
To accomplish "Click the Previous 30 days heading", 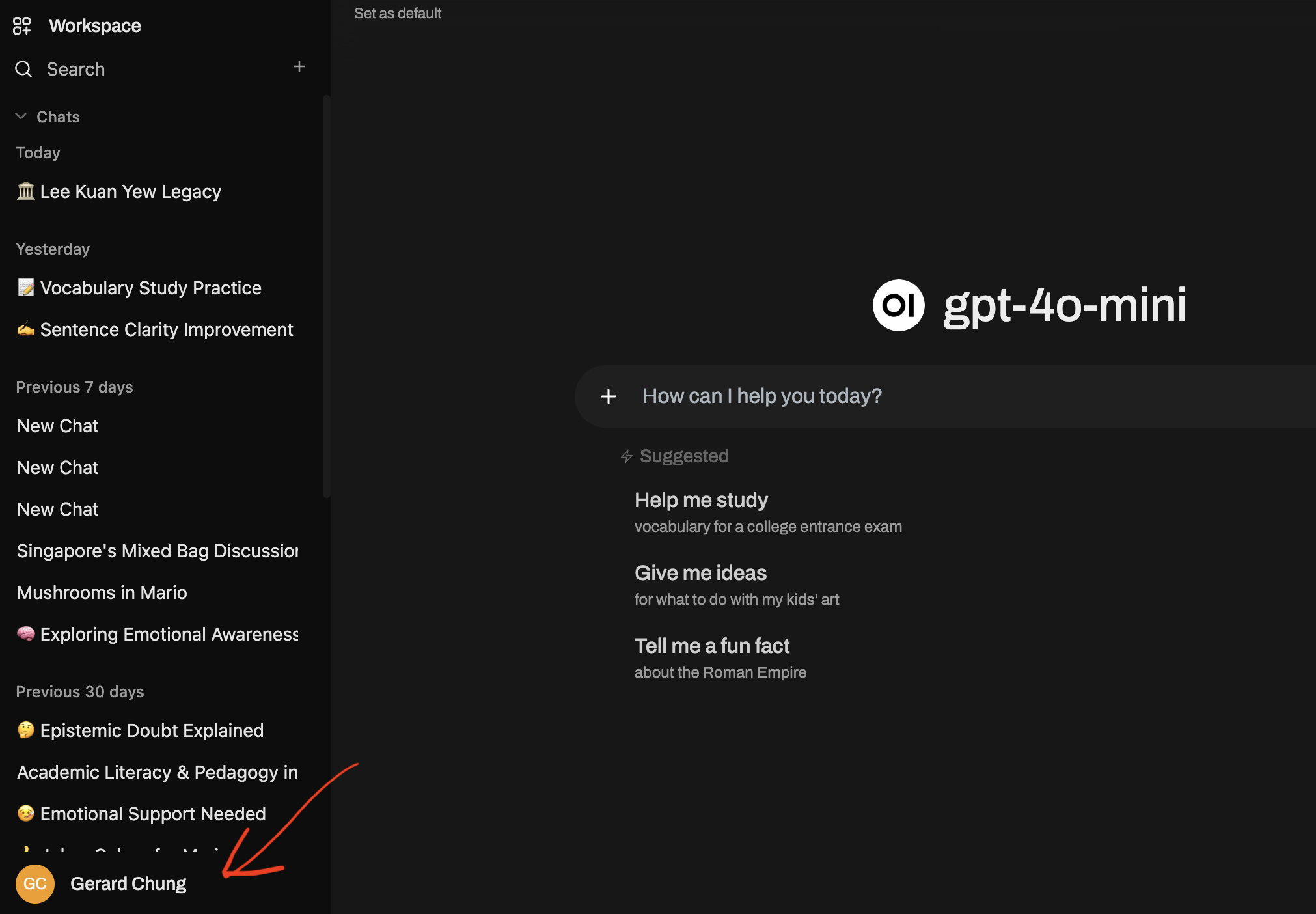I will point(80,691).
